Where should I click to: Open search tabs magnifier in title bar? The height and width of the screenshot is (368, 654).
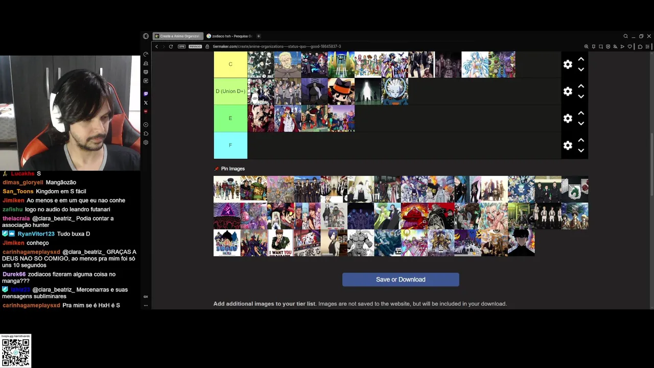click(625, 36)
